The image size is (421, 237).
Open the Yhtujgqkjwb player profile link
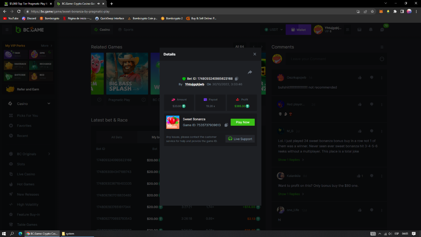pyautogui.click(x=194, y=84)
